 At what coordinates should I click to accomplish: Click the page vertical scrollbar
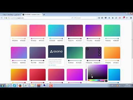click(x=132, y=40)
